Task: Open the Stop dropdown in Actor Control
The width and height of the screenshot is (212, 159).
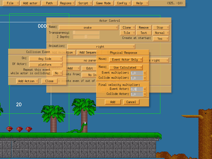Action: tap(161, 28)
